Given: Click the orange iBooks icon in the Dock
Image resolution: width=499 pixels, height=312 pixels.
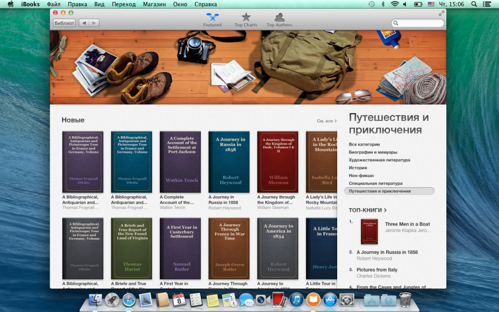Looking at the screenshot, I should pyautogui.click(x=313, y=299).
